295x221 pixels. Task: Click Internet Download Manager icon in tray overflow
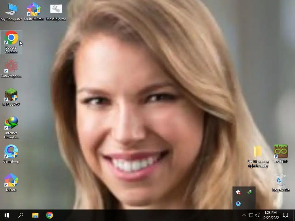click(250, 192)
